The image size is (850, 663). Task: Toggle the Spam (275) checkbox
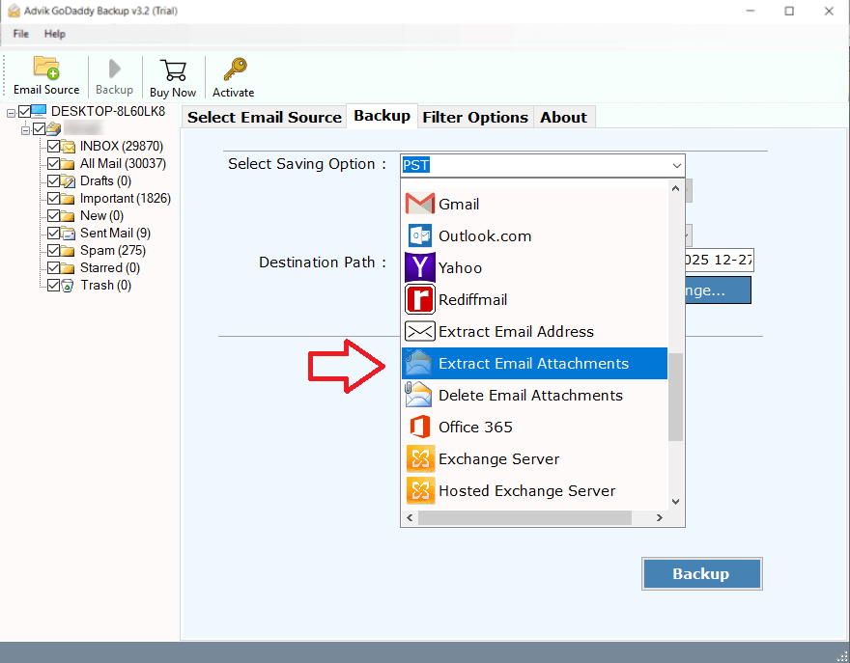pyautogui.click(x=54, y=250)
